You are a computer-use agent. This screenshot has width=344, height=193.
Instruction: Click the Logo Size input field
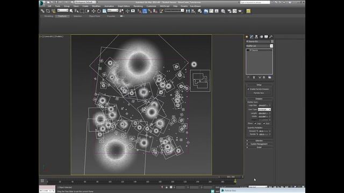pyautogui.click(x=263, y=106)
